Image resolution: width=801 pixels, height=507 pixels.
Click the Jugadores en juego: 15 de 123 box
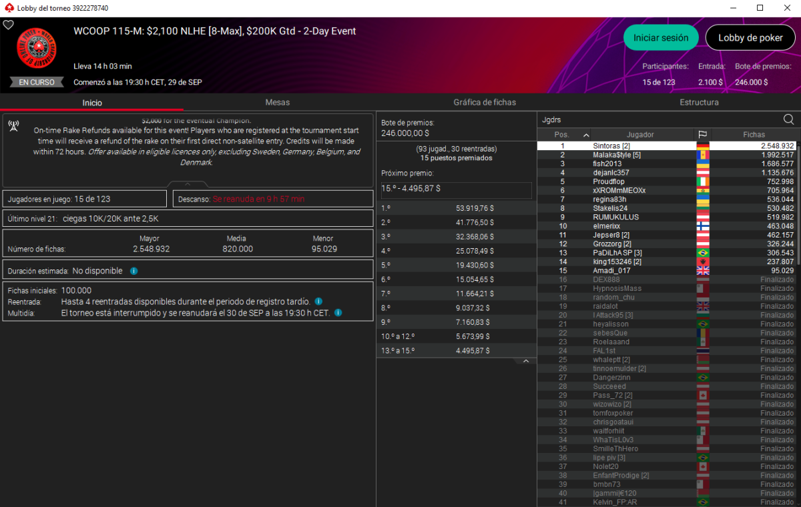[x=85, y=199]
